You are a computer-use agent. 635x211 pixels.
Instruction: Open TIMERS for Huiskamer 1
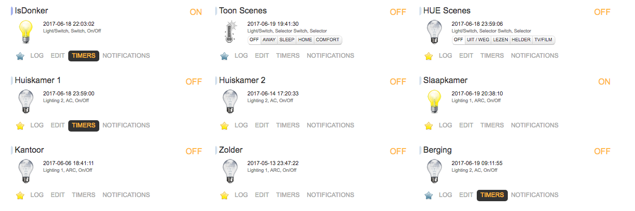coord(83,125)
